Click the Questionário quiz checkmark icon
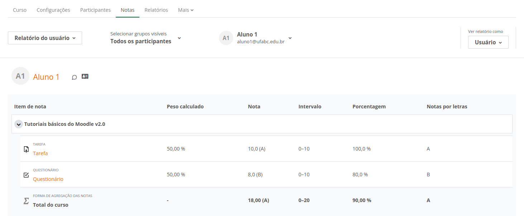 (x=26, y=175)
